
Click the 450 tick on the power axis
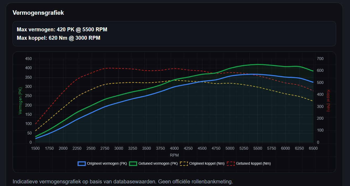pyautogui.click(x=28, y=59)
